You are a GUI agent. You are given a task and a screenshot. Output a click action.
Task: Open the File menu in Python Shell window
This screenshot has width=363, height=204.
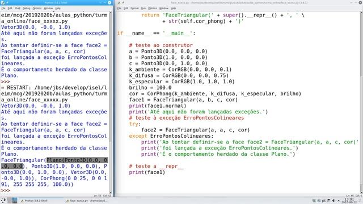[x=3, y=8]
